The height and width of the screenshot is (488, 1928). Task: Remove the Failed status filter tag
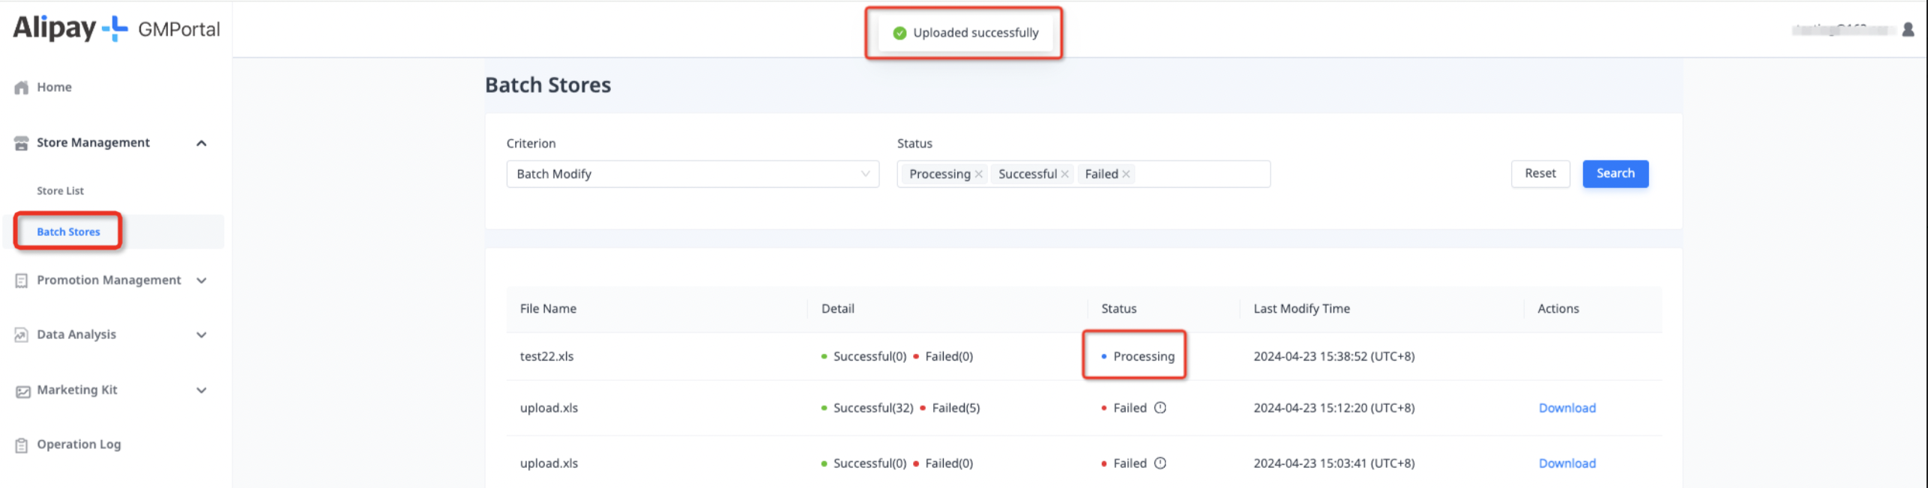click(1126, 174)
